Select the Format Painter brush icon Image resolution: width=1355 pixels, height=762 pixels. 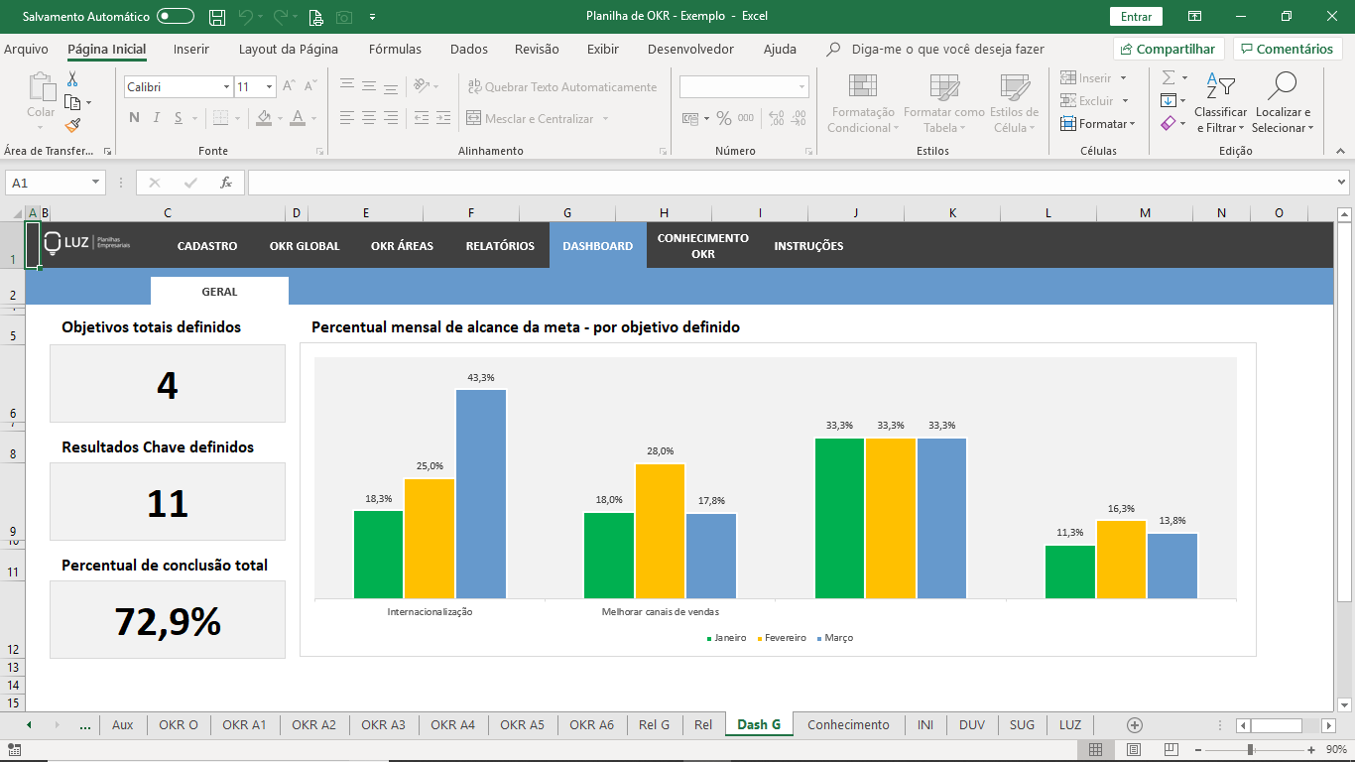click(72, 125)
